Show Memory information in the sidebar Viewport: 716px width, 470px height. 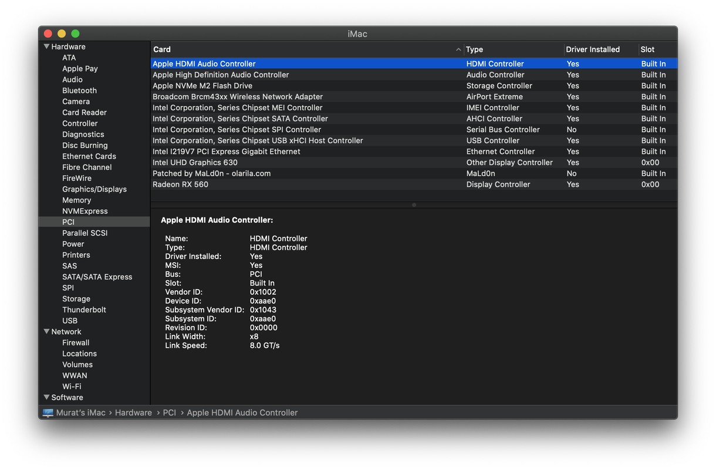pyautogui.click(x=76, y=200)
